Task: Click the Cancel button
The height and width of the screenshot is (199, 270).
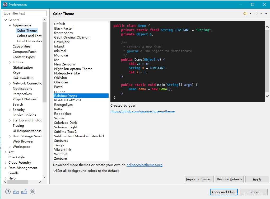Action: pos(253,192)
